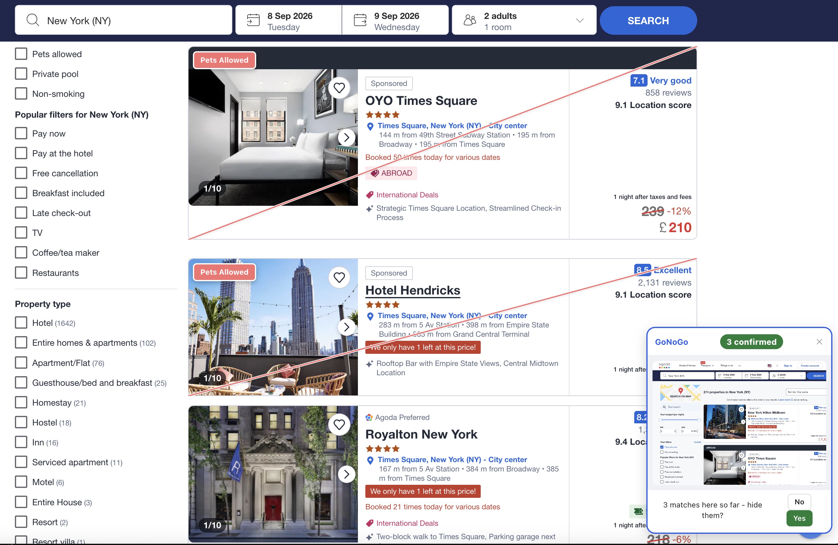Screen dimensions: 838x545
Task: Click the Pets Allowed badge on Hotel Hendricks
Action: pos(224,272)
